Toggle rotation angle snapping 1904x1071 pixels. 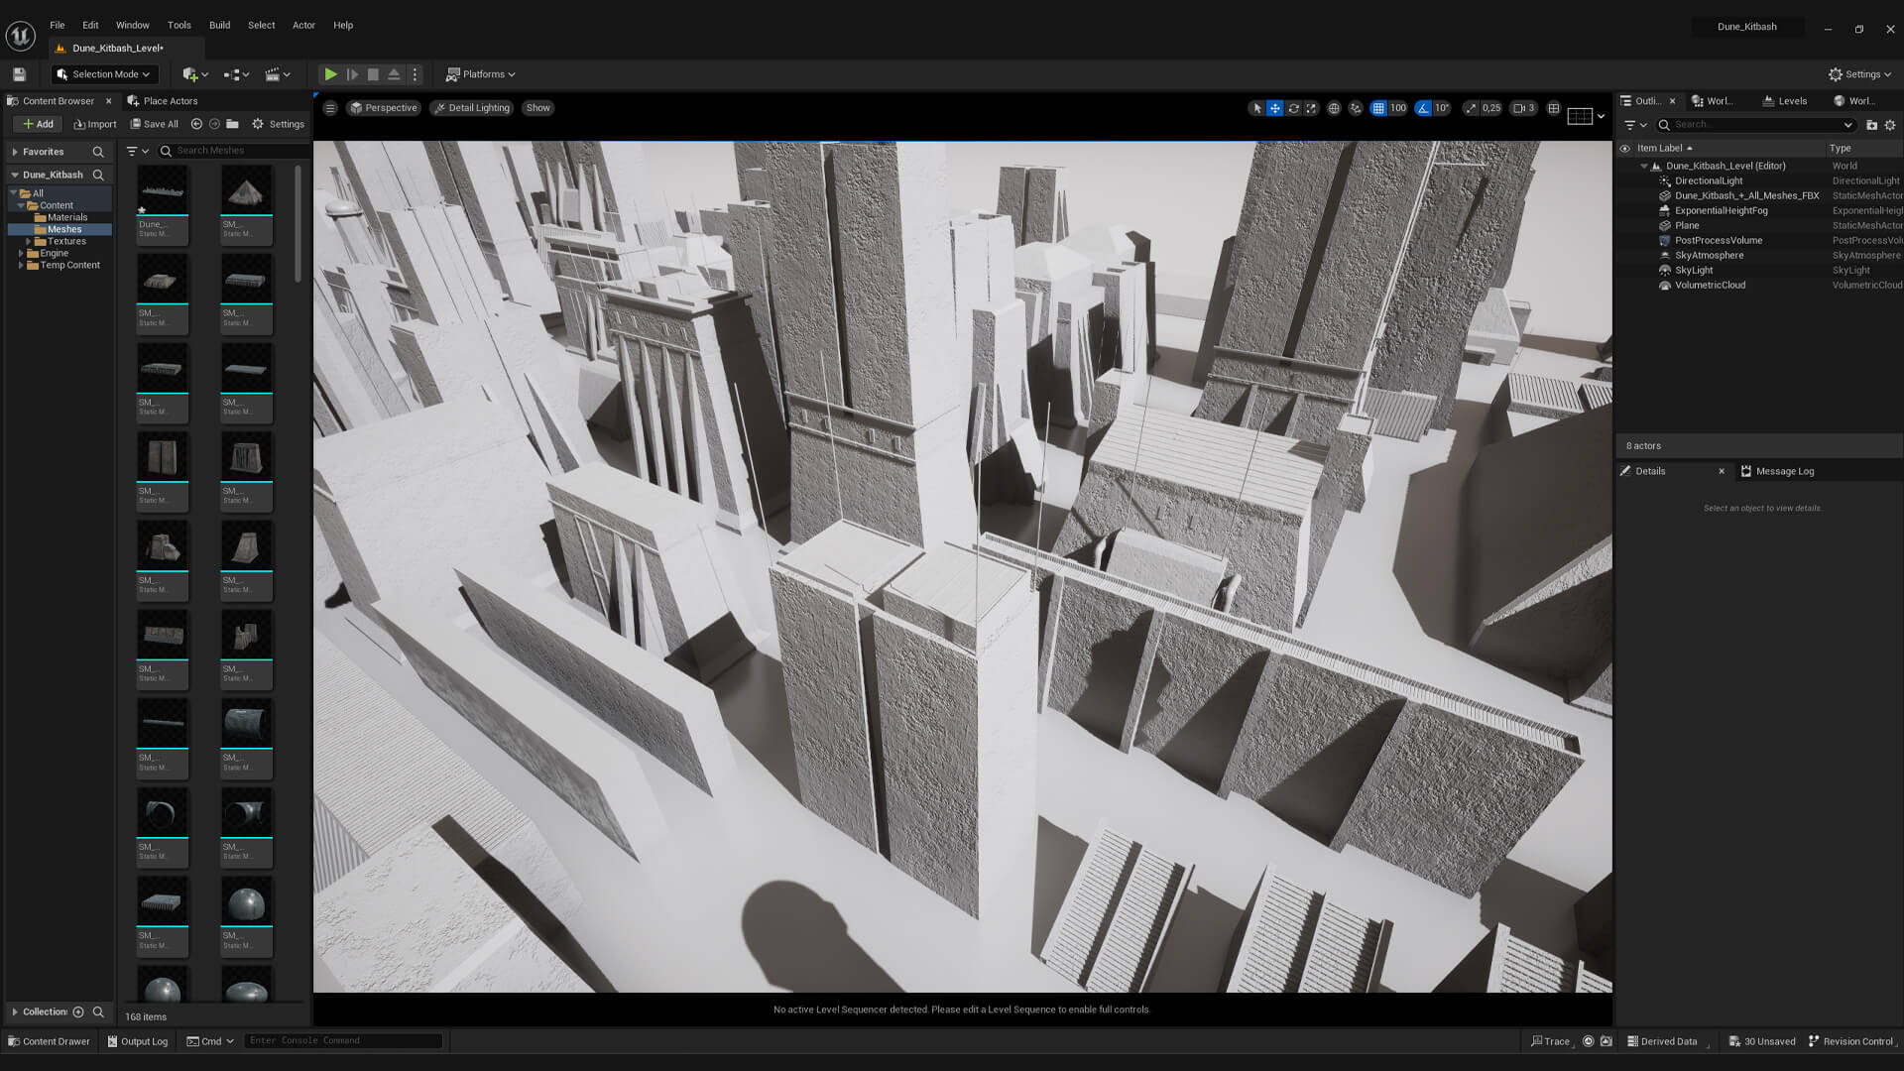[1423, 108]
